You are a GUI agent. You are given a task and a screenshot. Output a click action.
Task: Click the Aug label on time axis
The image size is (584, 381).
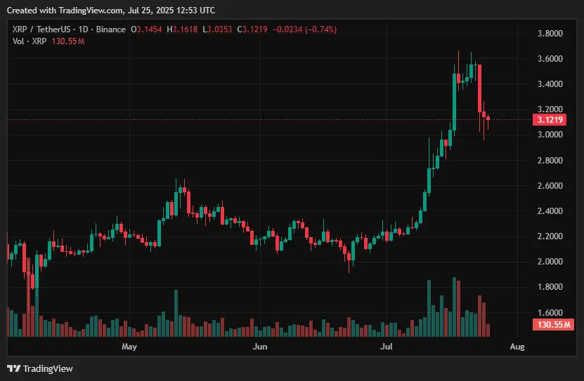tap(517, 347)
